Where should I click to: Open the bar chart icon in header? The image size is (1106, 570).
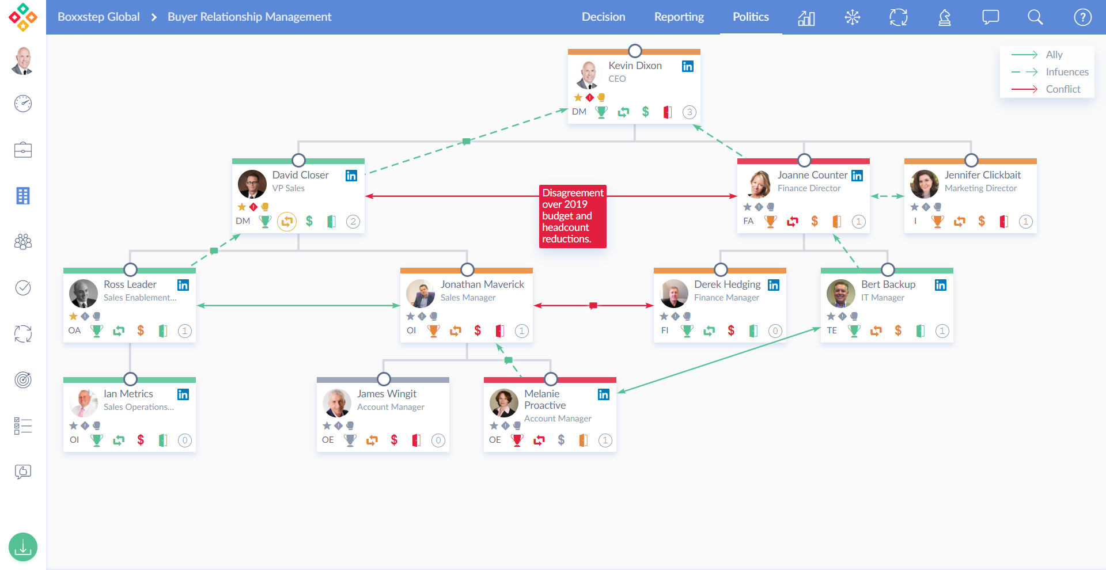(x=806, y=17)
